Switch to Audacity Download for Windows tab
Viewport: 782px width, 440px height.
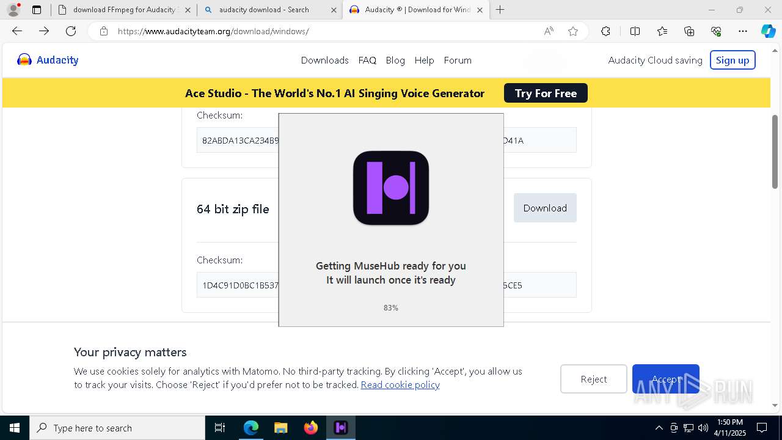(416, 10)
